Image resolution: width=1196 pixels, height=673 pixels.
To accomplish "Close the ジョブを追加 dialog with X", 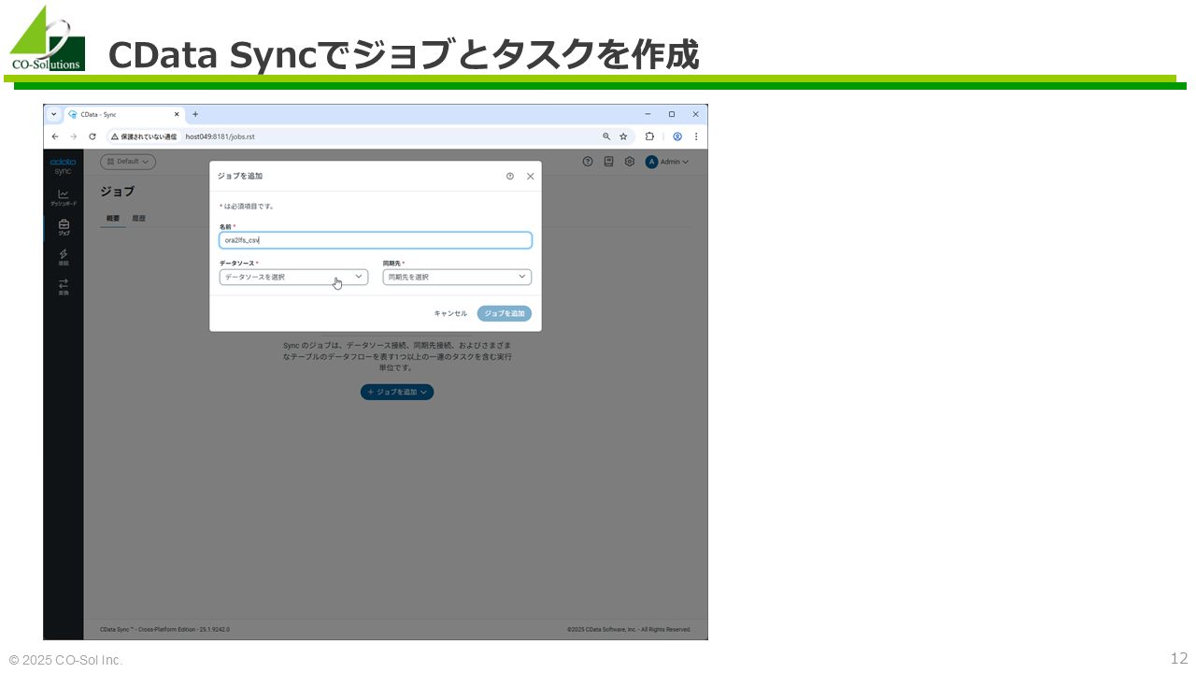I will pos(531,176).
